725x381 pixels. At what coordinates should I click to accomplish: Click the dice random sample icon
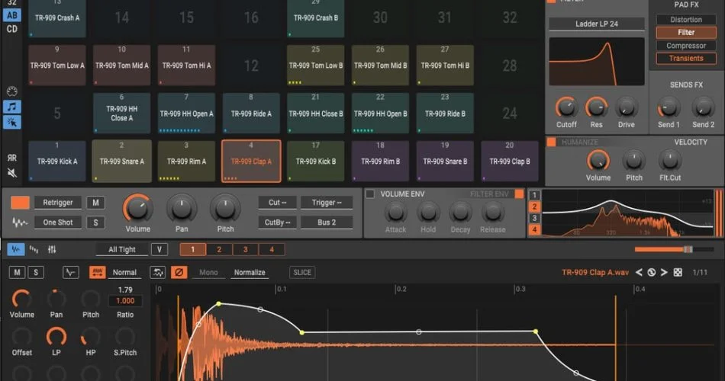pos(678,273)
